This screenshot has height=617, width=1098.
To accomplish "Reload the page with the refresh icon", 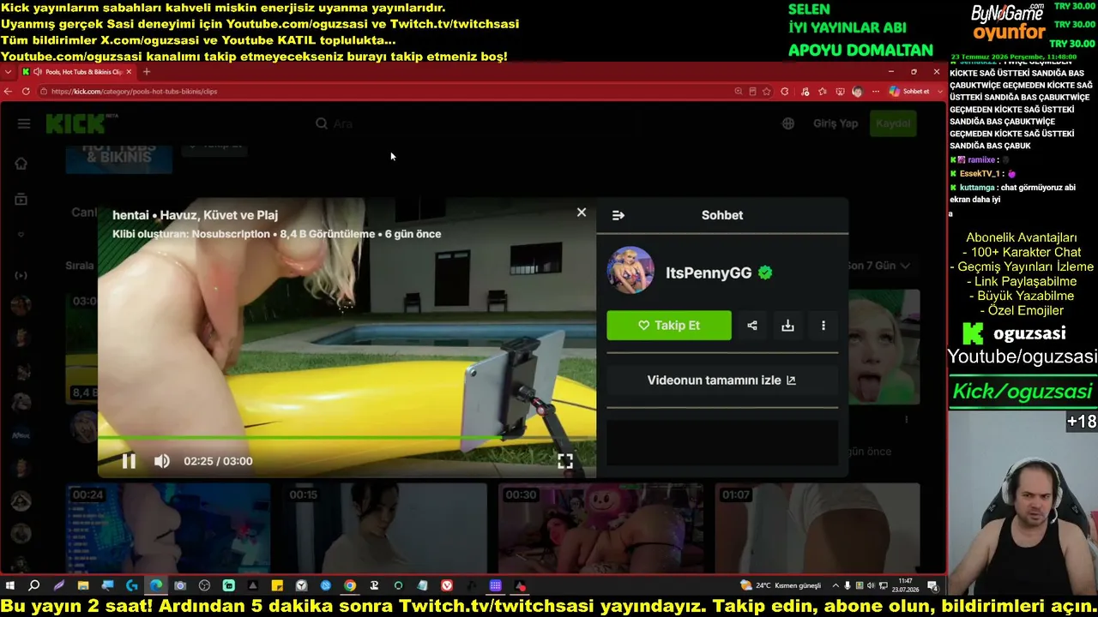I will [26, 91].
